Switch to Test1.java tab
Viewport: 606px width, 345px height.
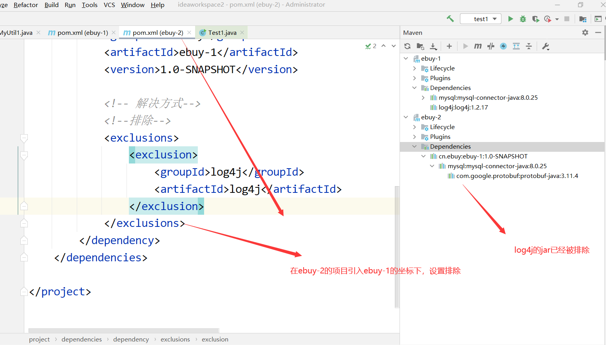click(222, 32)
